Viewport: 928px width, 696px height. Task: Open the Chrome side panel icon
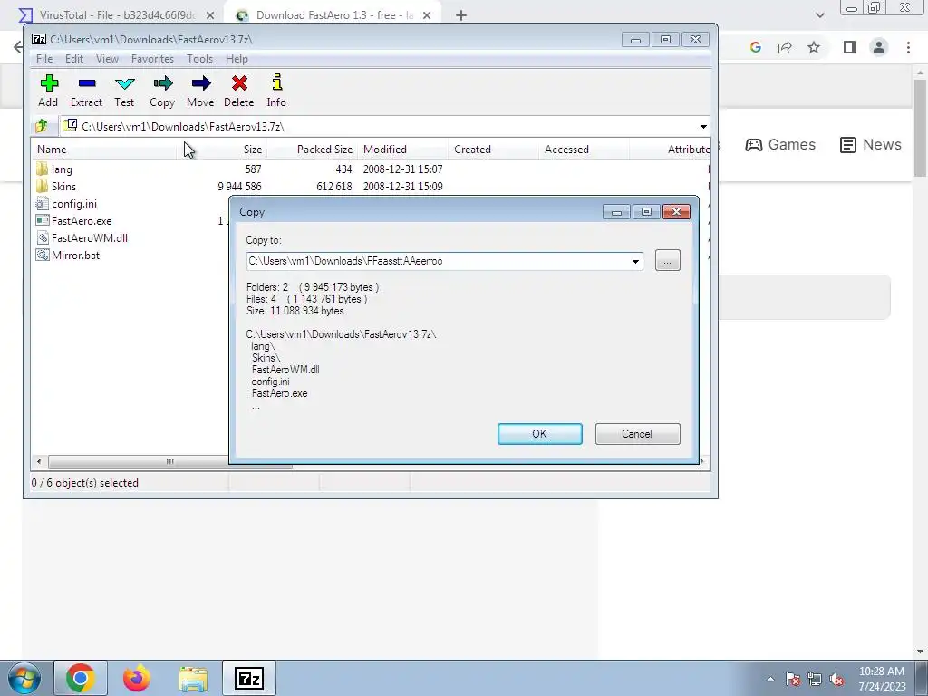(850, 47)
